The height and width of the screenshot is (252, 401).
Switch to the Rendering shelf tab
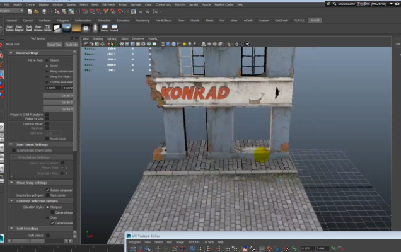tap(142, 20)
